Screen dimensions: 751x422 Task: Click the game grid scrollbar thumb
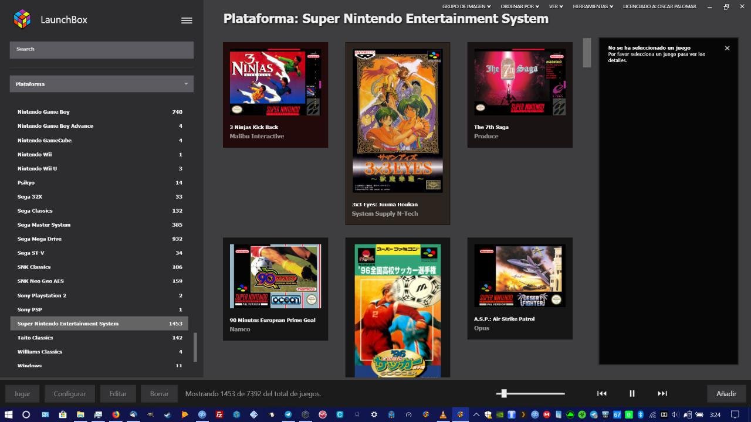click(587, 53)
